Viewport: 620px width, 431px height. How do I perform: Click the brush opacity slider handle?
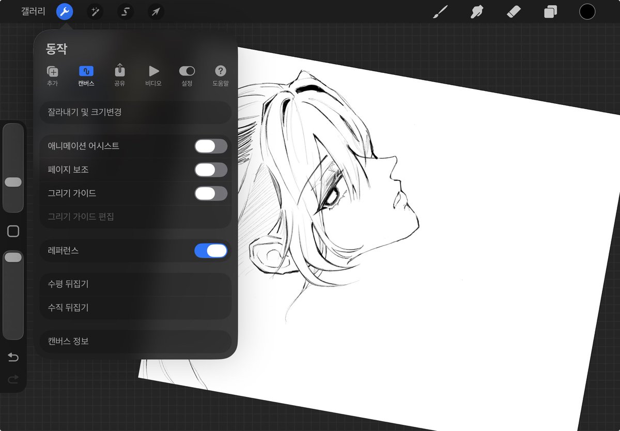point(13,257)
